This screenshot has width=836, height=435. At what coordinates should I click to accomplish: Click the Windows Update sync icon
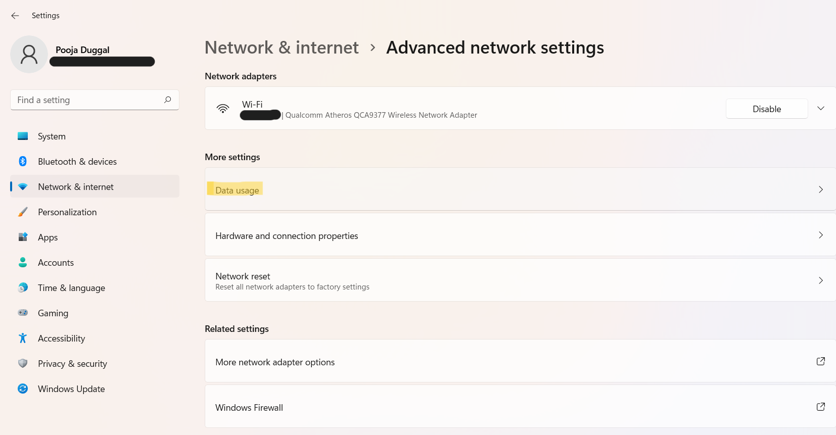pos(23,389)
